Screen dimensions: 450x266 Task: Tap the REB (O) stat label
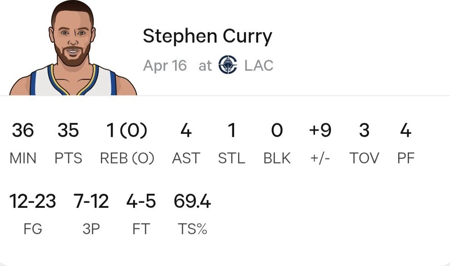click(127, 158)
